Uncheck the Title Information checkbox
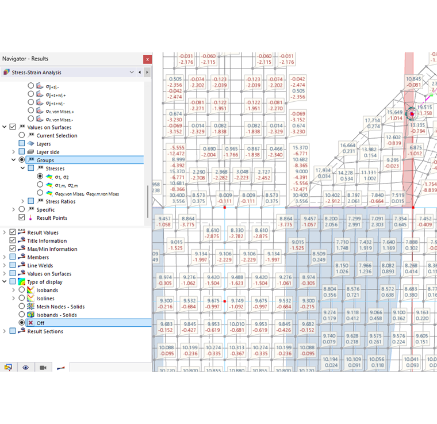The height and width of the screenshot is (424, 437). point(13,240)
